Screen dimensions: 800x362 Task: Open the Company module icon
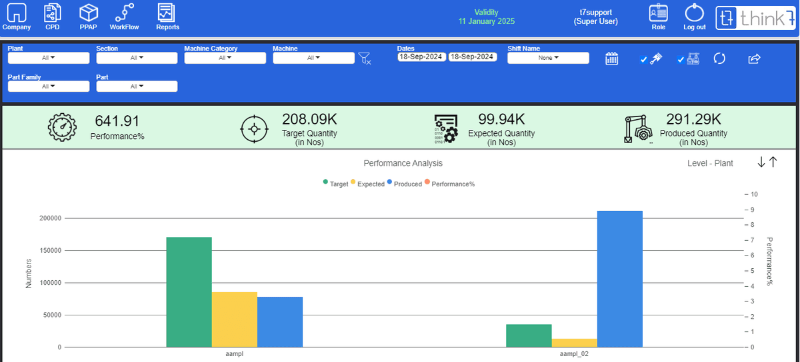tap(16, 14)
